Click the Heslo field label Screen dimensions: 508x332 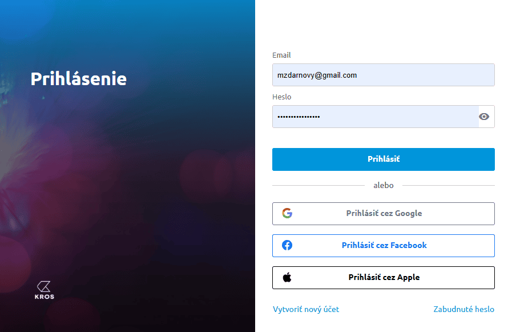pyautogui.click(x=282, y=97)
